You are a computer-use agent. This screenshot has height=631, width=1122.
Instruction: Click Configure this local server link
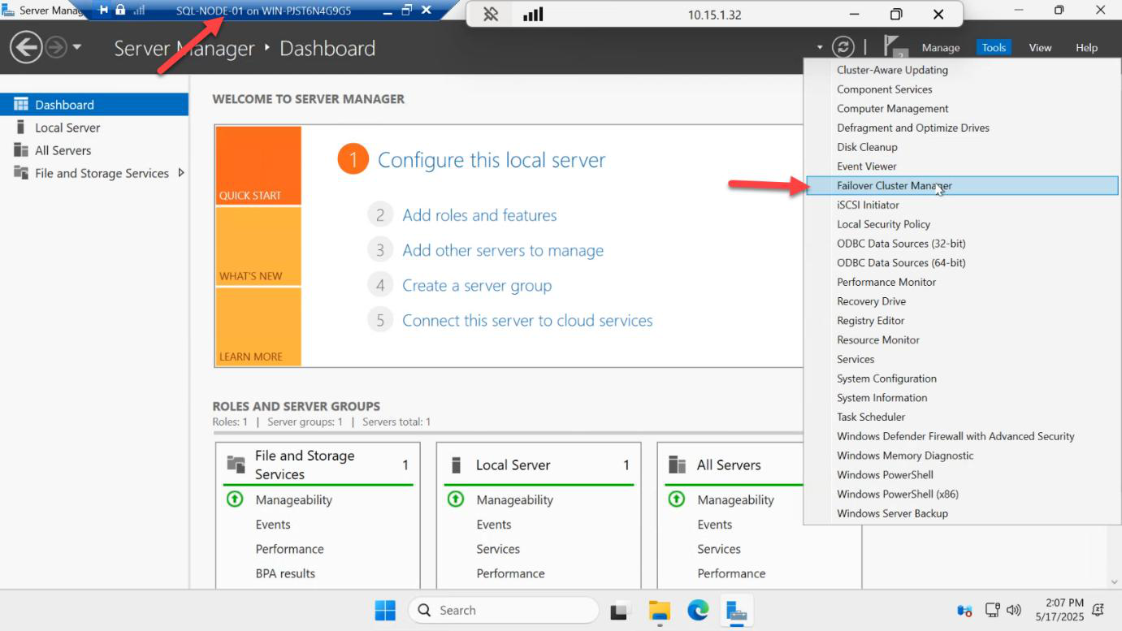click(492, 160)
